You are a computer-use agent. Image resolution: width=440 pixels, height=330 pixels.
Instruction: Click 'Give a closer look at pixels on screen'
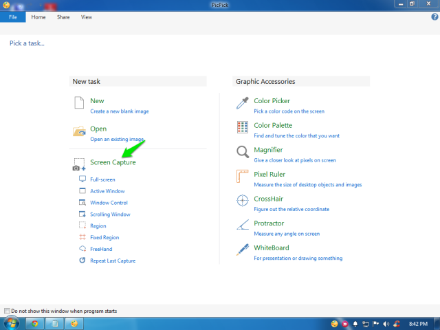295,160
